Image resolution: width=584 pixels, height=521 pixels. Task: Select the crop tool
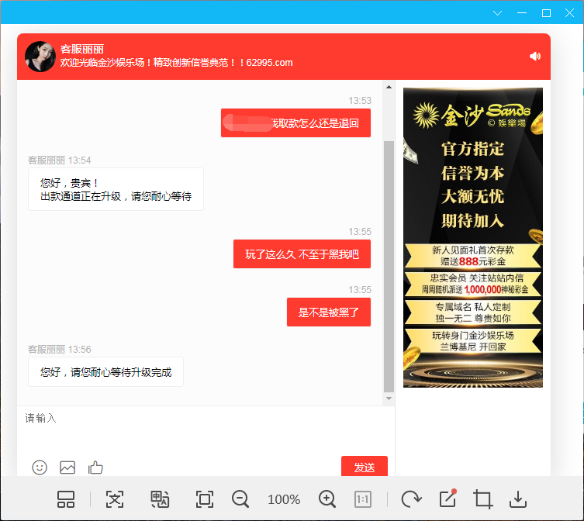click(483, 499)
